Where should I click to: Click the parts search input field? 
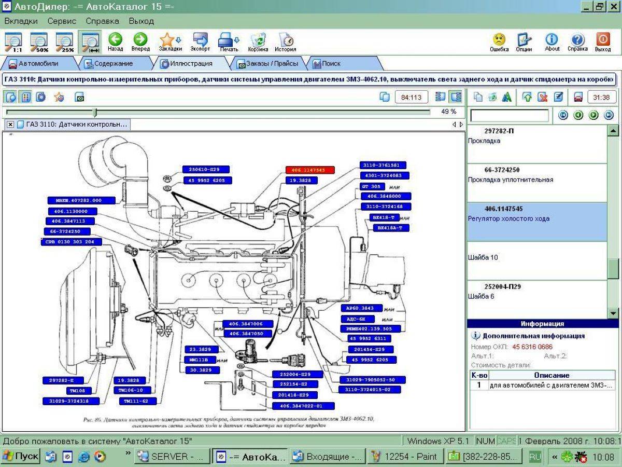pyautogui.click(x=509, y=115)
